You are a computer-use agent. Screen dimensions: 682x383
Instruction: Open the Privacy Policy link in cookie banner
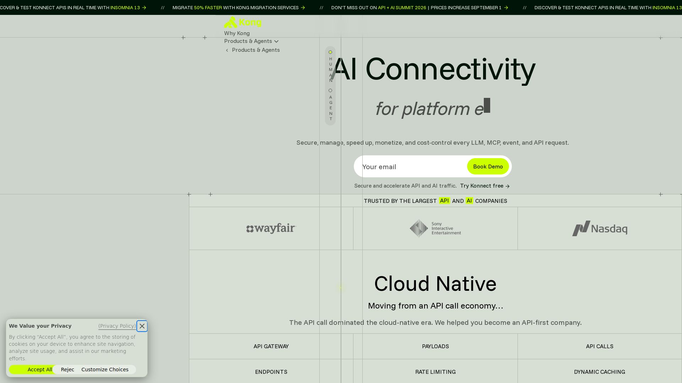click(x=117, y=326)
